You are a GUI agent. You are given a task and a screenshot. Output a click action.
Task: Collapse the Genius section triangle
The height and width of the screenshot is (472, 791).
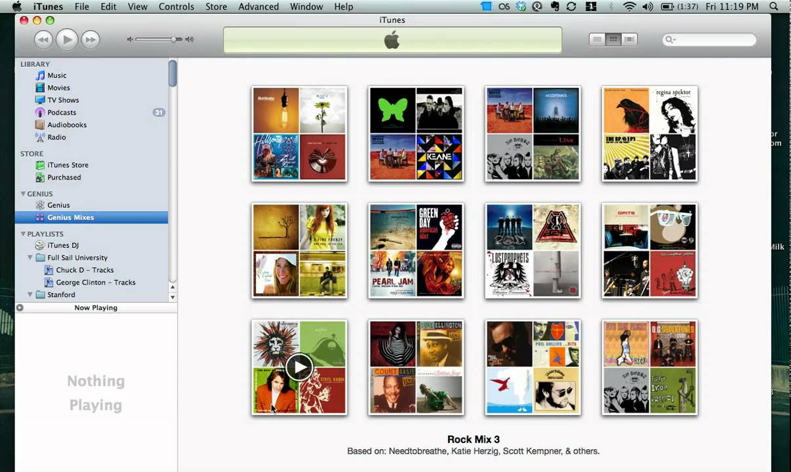(23, 194)
